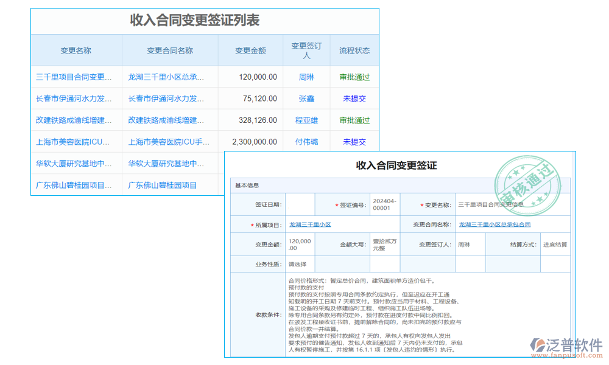Image resolution: width=609 pixels, height=365 pixels.
Task: Open the 长春市伊通河水力发 change record
Action: point(73,99)
